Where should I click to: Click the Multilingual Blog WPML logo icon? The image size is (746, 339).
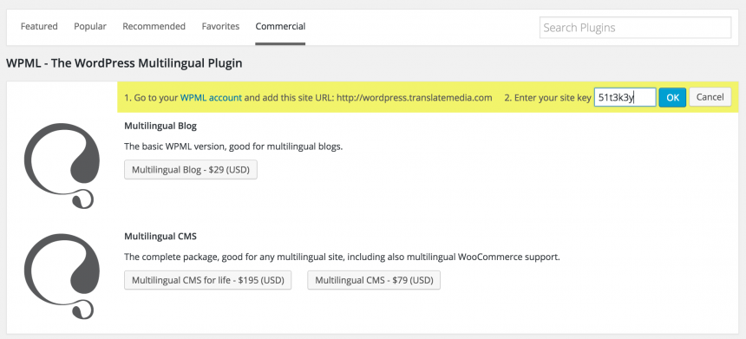click(x=62, y=166)
